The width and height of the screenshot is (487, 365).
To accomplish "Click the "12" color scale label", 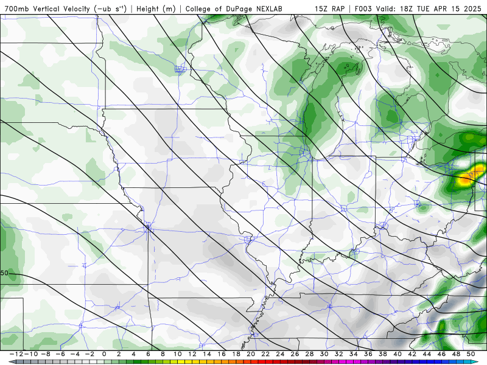I will coord(192,354).
